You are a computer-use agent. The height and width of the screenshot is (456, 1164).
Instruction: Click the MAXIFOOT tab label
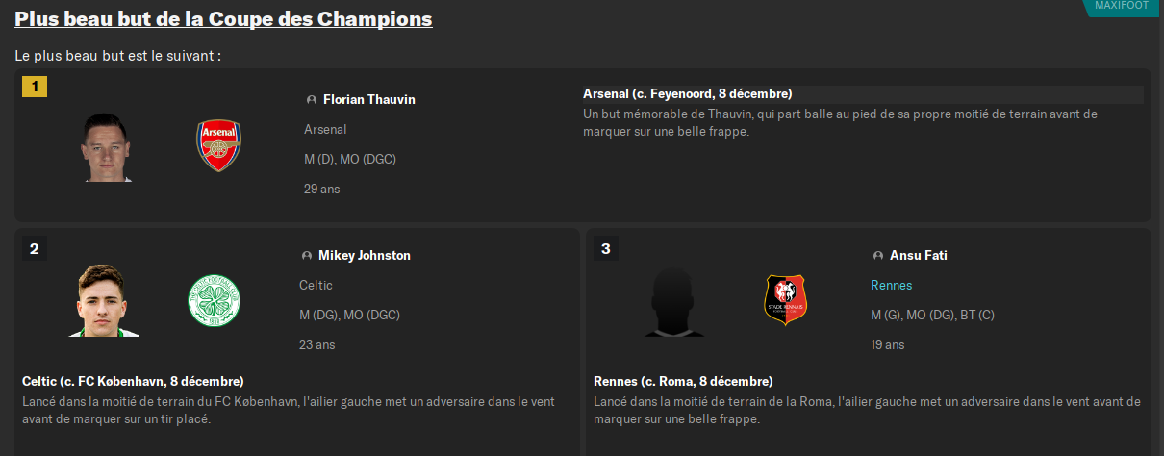(x=1122, y=6)
